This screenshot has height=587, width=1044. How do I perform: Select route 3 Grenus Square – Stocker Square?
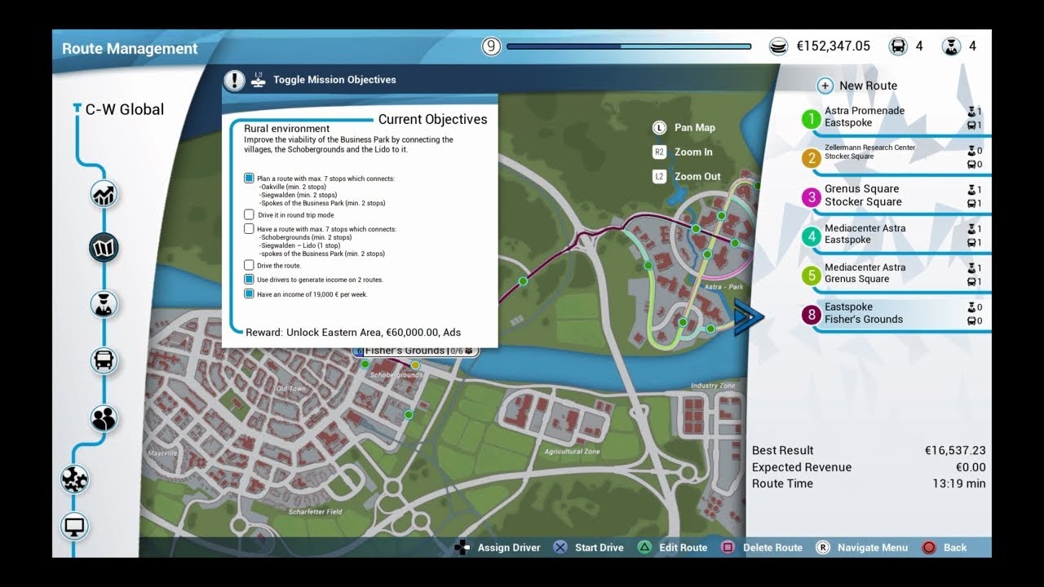pyautogui.click(x=895, y=196)
